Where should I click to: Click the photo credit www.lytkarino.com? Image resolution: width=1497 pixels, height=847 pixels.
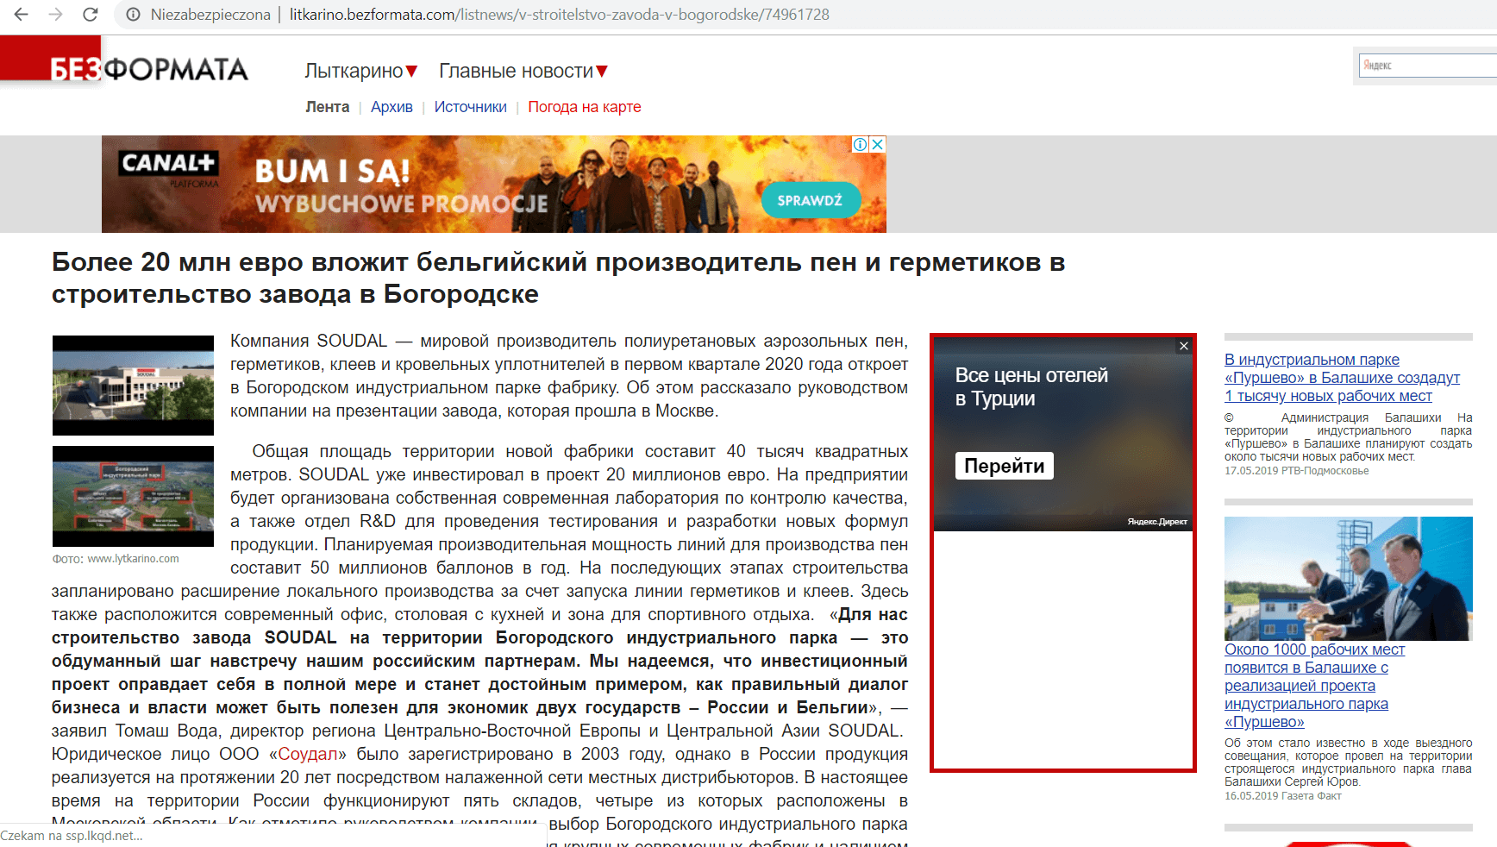point(133,559)
